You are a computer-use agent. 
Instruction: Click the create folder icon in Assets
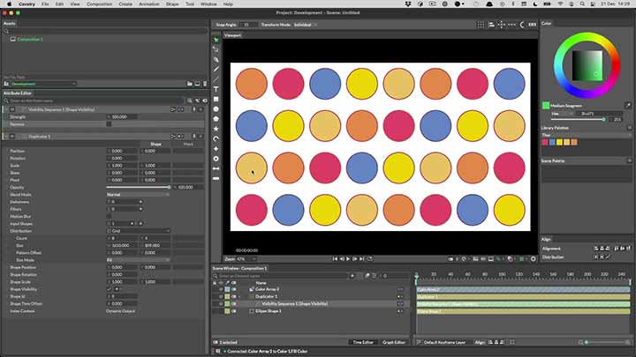click(189, 84)
